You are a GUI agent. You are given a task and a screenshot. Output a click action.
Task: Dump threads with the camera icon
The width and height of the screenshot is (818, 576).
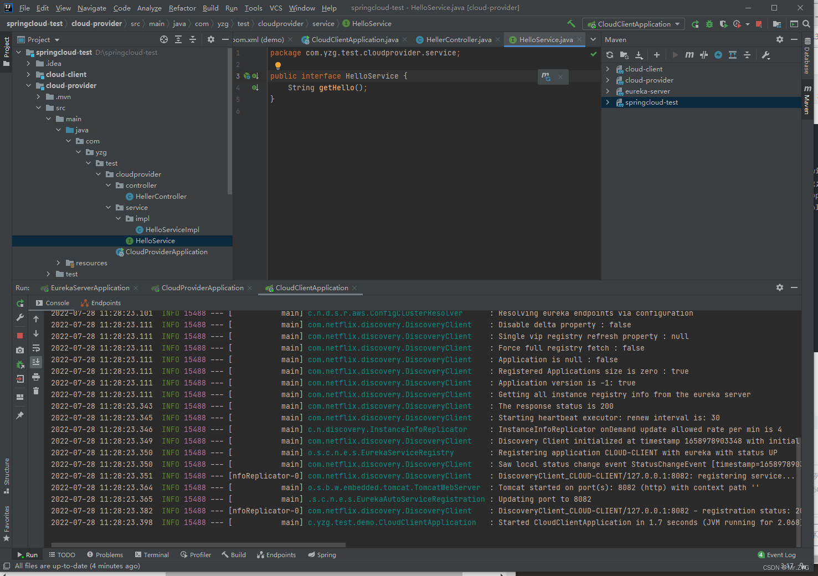pos(20,350)
